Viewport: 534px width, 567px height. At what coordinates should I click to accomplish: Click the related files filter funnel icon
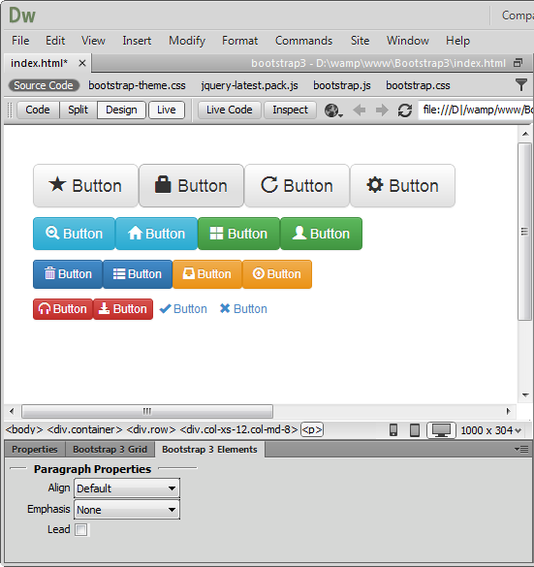(x=521, y=85)
